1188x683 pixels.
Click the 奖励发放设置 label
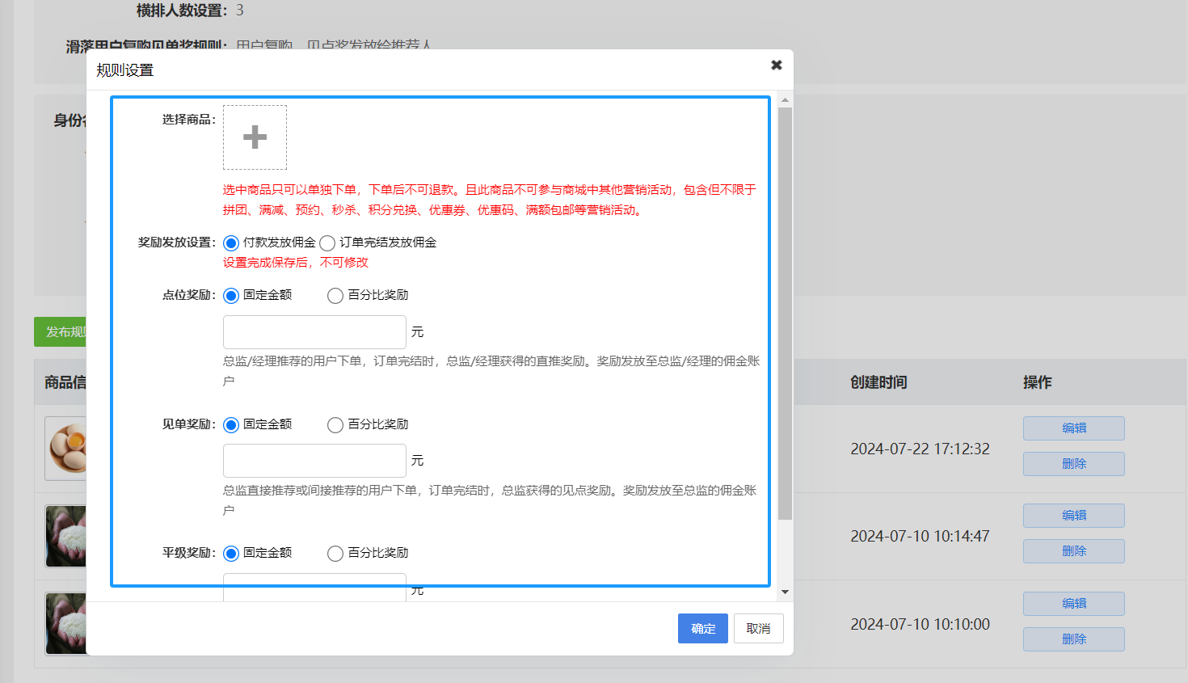click(177, 242)
